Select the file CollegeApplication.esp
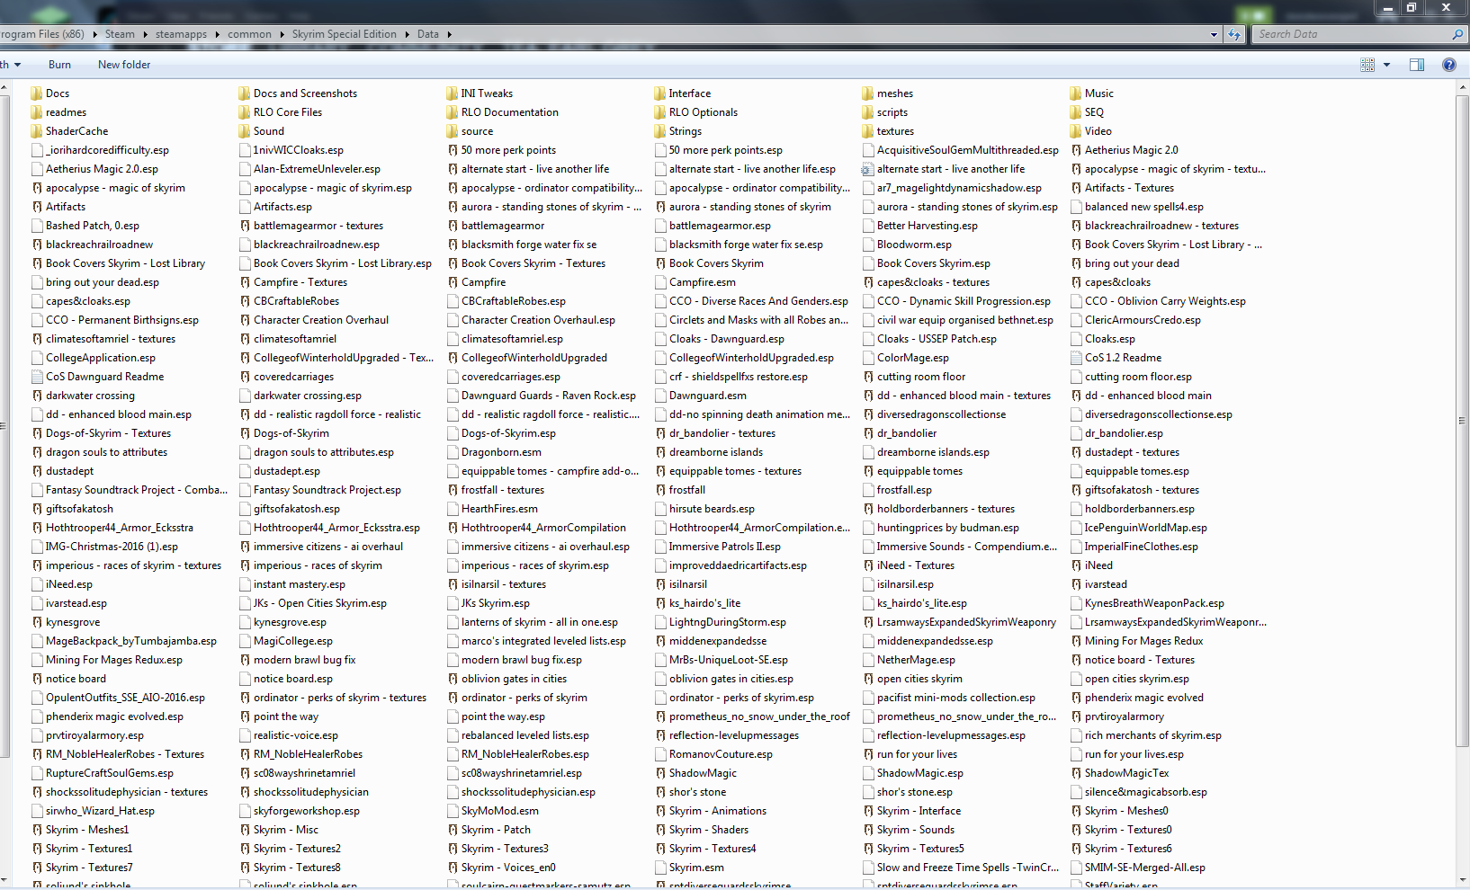 pyautogui.click(x=100, y=358)
